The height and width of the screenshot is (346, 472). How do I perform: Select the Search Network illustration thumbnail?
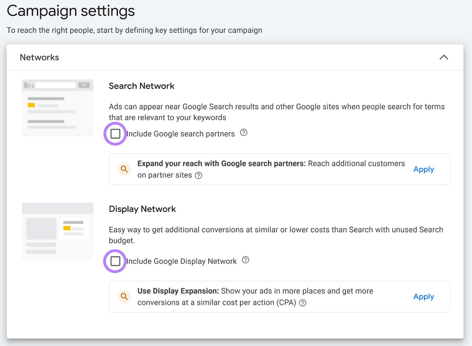coord(58,108)
